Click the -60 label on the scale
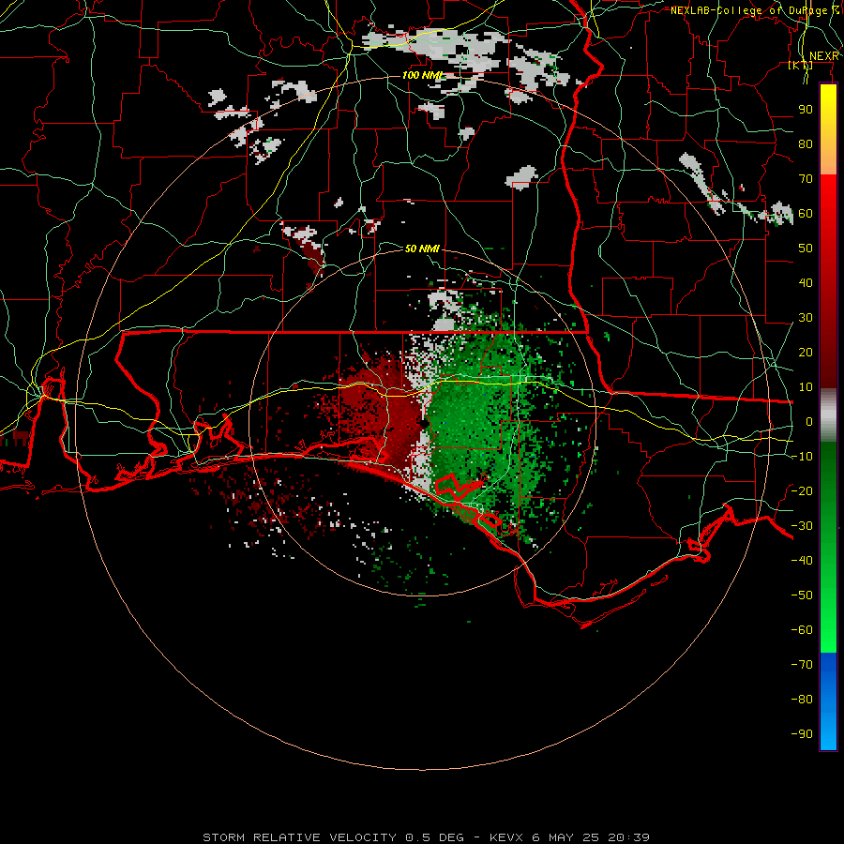Image resolution: width=844 pixels, height=844 pixels. [802, 630]
